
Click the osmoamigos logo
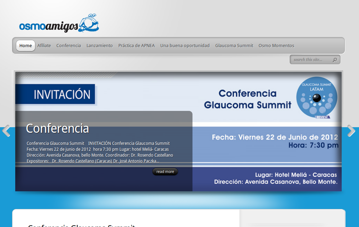pos(59,23)
